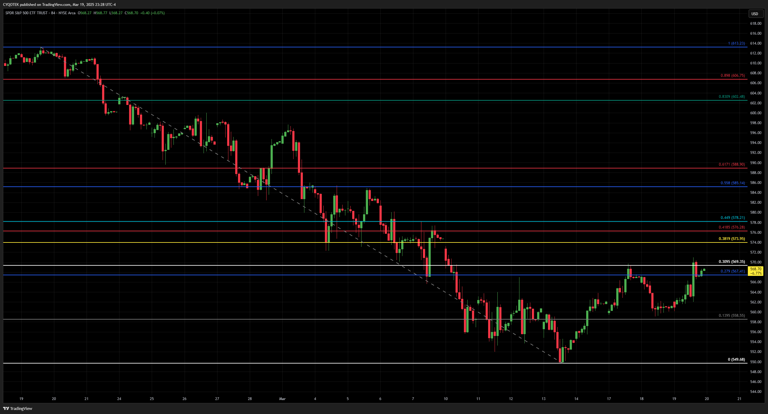Click the 600.00 price axis value
768x414 pixels.
point(756,113)
